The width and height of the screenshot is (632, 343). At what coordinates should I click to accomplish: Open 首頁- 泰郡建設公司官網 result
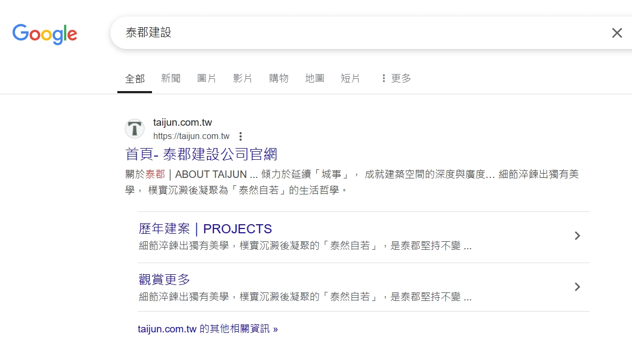tap(201, 154)
